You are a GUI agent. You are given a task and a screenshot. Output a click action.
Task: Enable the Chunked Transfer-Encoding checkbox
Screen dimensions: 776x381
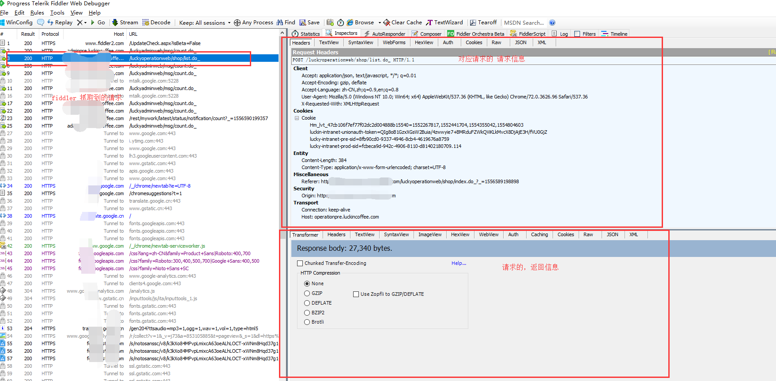click(300, 263)
